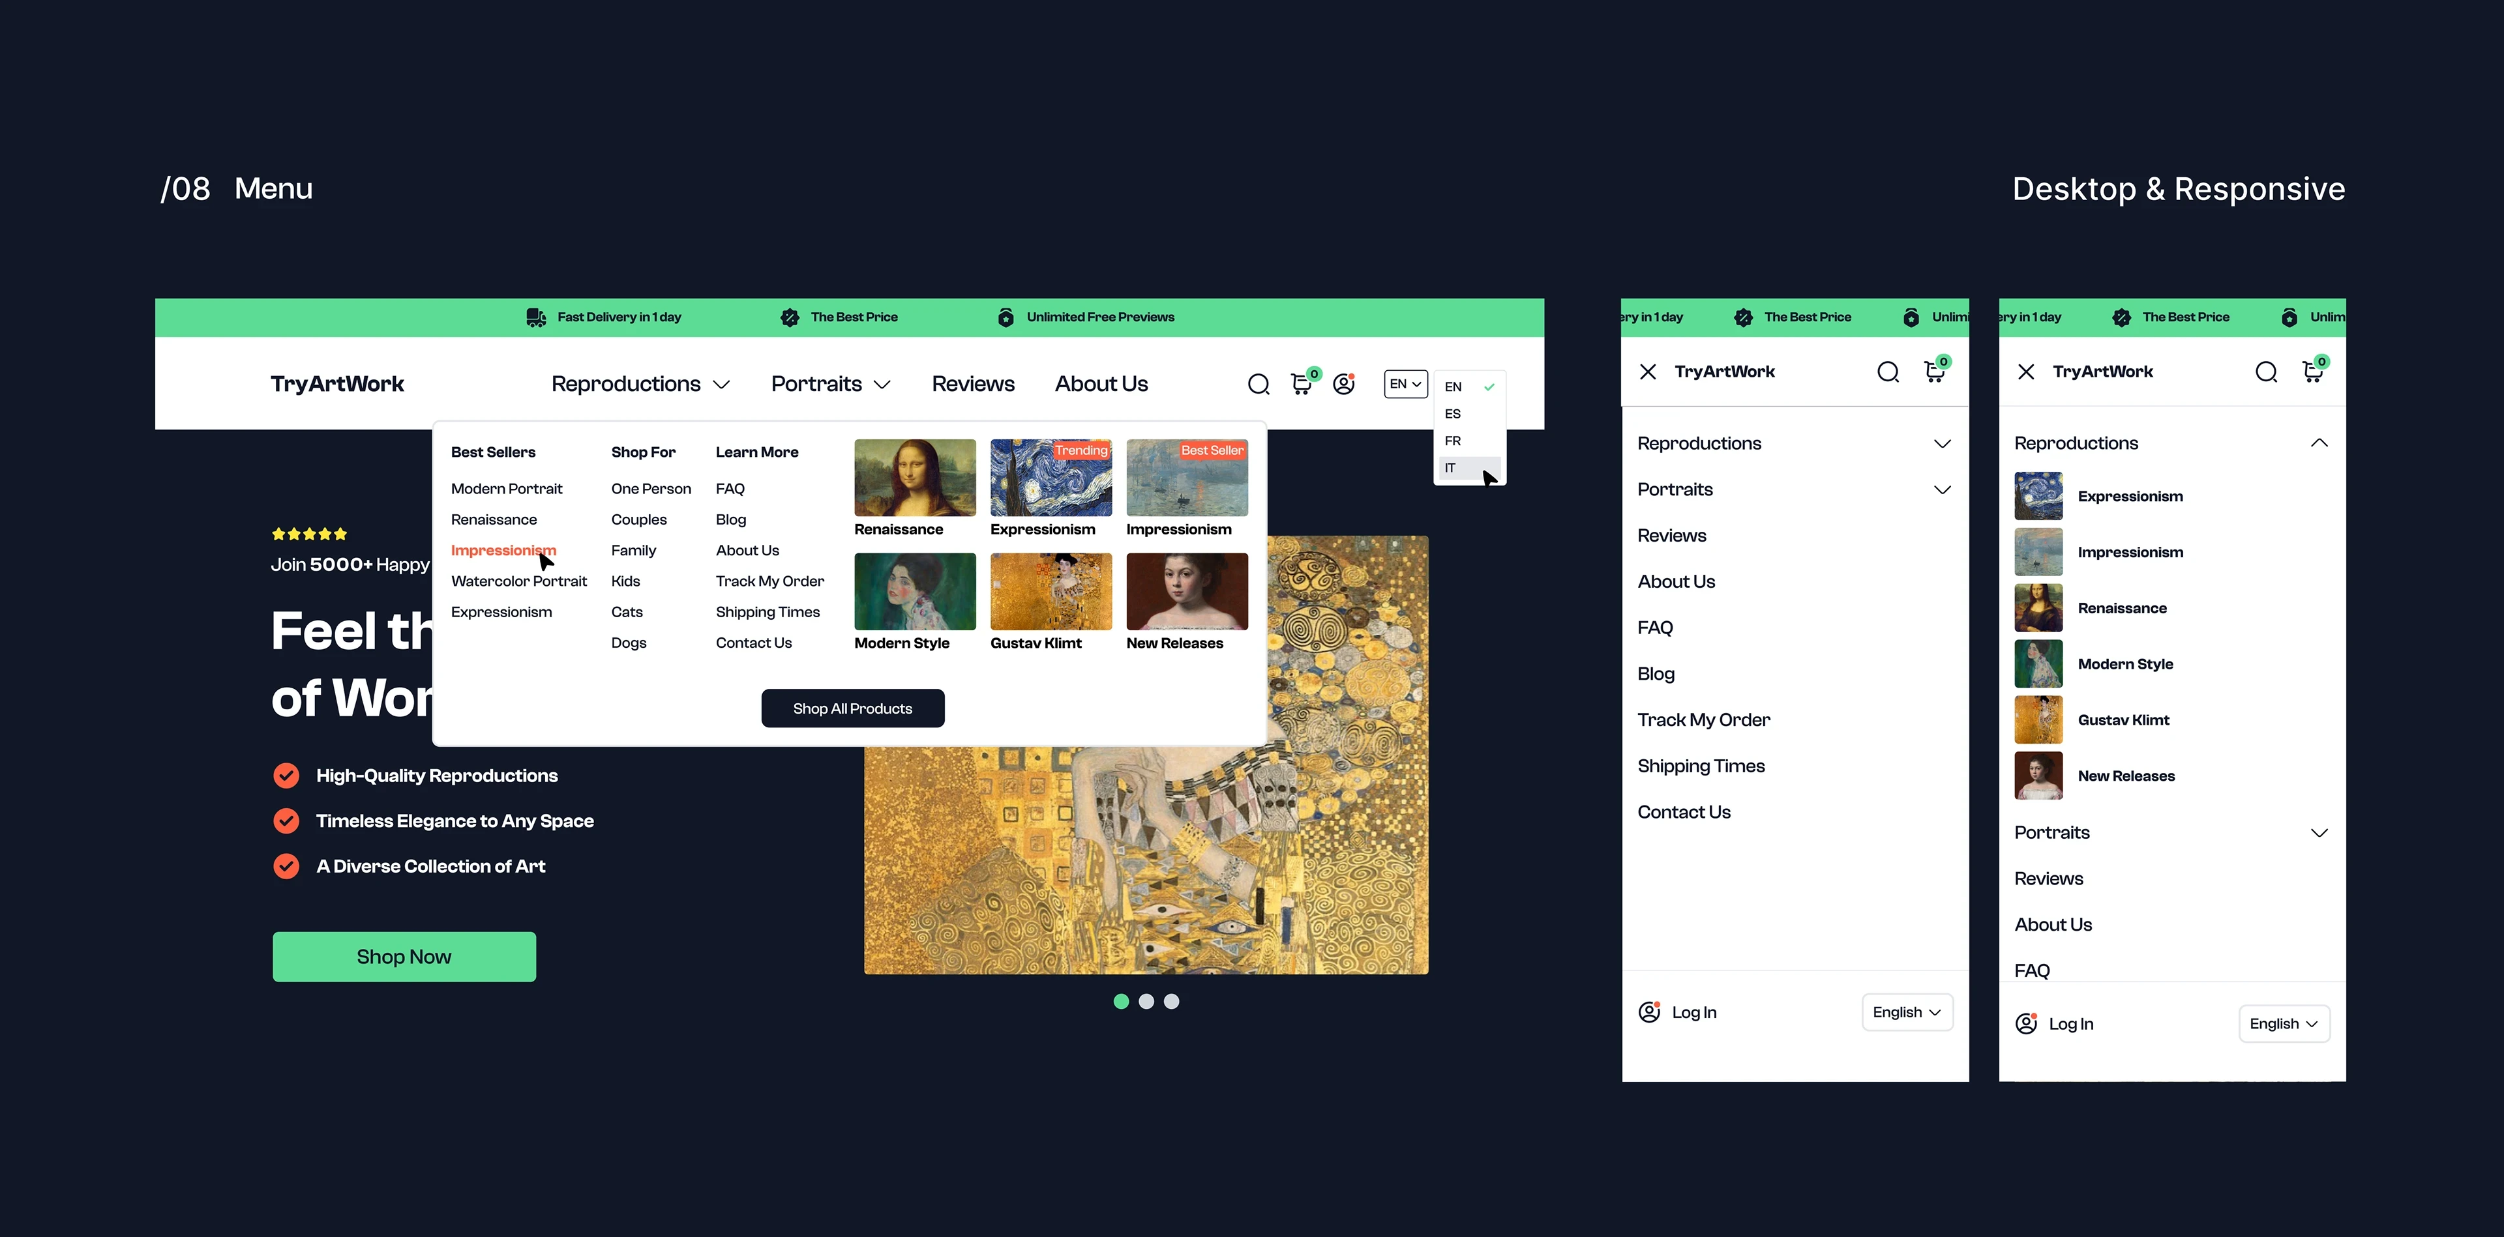
Task: Open English language dropdown in second mobile menu
Action: (2284, 1023)
